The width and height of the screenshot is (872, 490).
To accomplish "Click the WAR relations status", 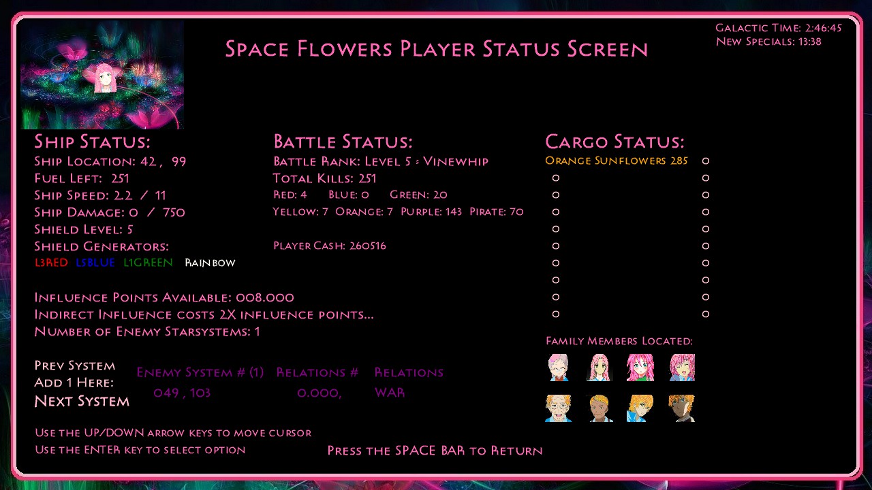I will coord(390,393).
